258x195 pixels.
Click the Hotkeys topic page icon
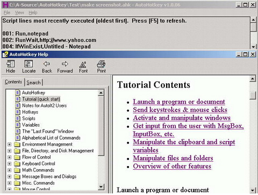(18, 112)
